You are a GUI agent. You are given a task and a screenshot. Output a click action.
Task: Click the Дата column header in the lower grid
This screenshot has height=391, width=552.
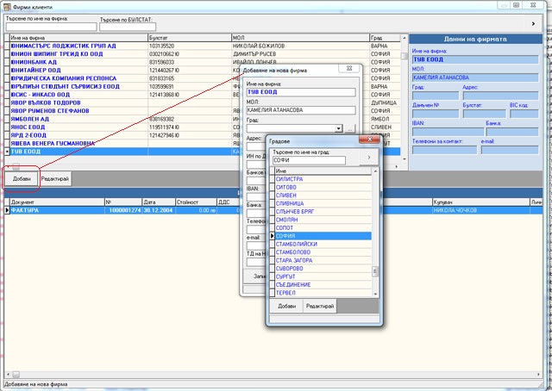coord(159,202)
